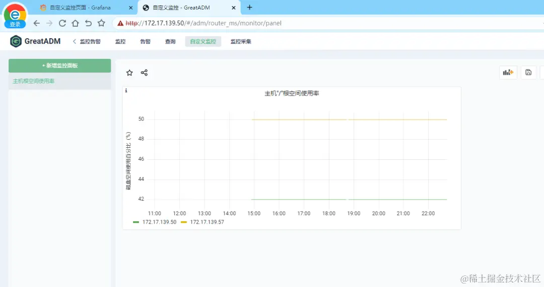Viewport: 544px width, 287px height.
Task: Click the panel info i icon
Action: tap(126, 90)
